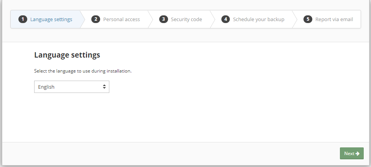Click the bold Language settings page heading

(67, 55)
